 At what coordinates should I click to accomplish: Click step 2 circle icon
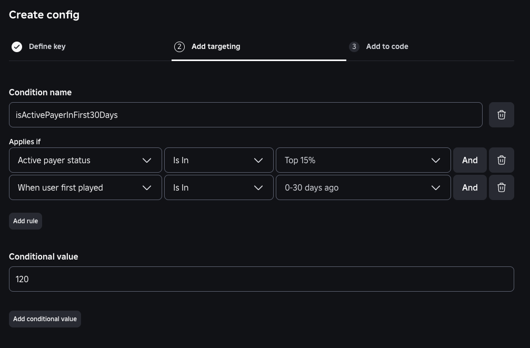tap(179, 47)
